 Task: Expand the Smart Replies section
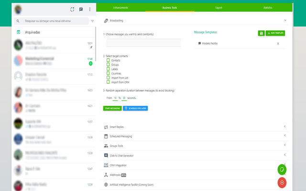point(285,127)
